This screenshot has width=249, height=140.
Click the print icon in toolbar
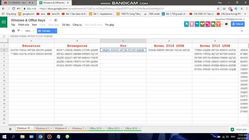click(13, 31)
